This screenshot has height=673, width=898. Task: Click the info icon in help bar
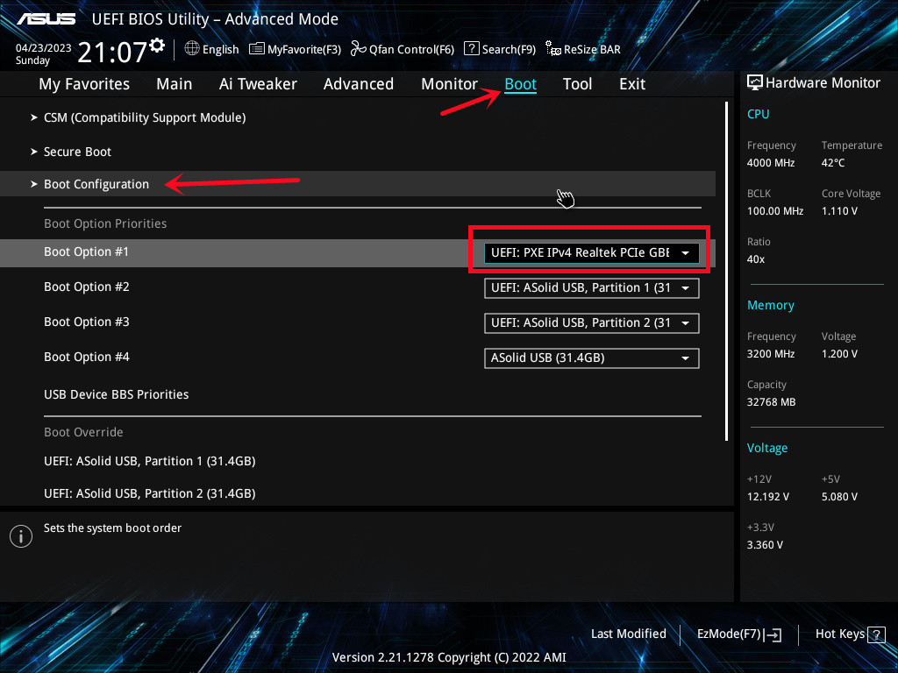tap(21, 536)
